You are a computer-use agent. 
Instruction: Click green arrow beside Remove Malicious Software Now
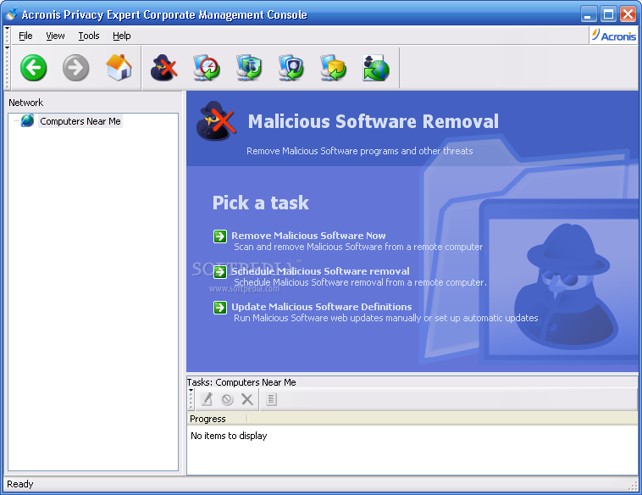click(220, 236)
